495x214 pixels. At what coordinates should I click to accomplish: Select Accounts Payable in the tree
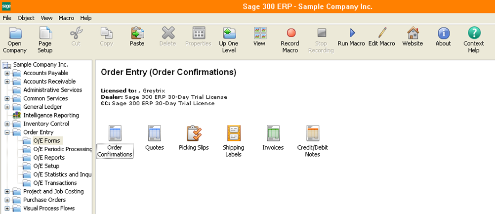(46, 73)
